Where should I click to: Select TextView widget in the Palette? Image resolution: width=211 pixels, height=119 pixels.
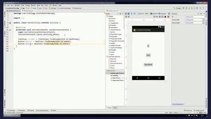point(112,19)
